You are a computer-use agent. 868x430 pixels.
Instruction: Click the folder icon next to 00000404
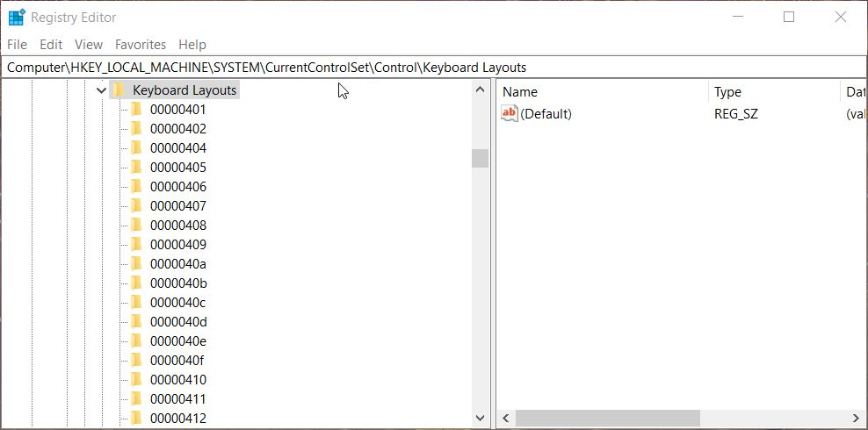pos(136,148)
